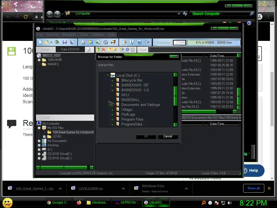This screenshot has height=208, width=277.
Task: Click the file list horizontal green scrollbar
Action: [x=199, y=111]
